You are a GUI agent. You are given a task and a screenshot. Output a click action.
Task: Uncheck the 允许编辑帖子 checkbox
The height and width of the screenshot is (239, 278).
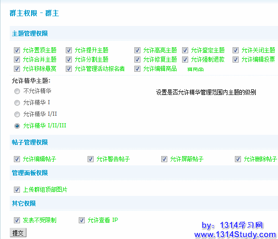coord(17,159)
